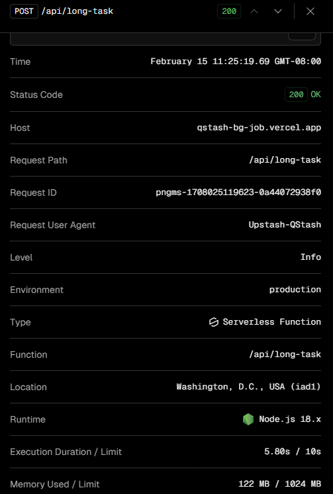Click the POST method badge
This screenshot has width=333, height=494.
tap(24, 11)
